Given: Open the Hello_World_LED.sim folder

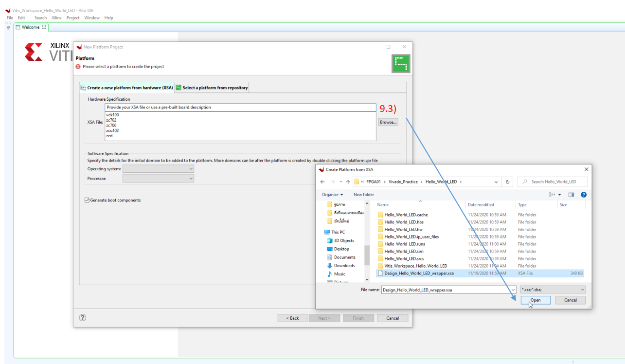Looking at the screenshot, I should (x=403, y=251).
